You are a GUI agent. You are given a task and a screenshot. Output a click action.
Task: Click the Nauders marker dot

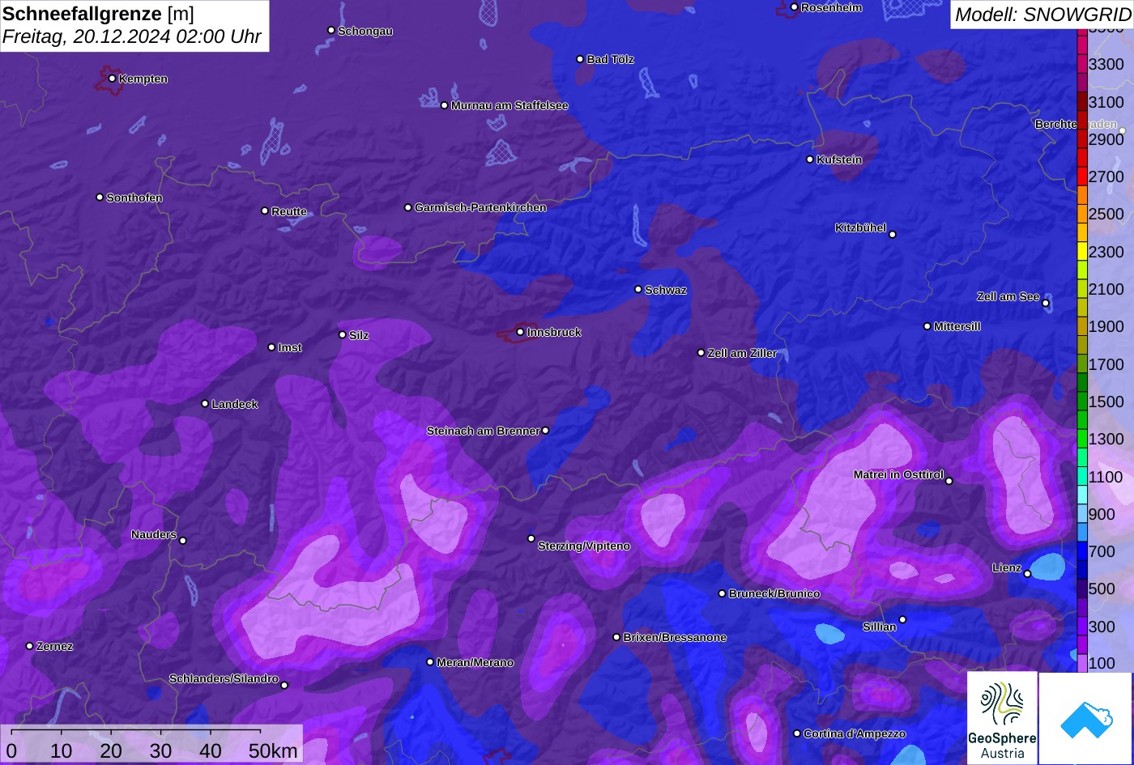(x=182, y=541)
